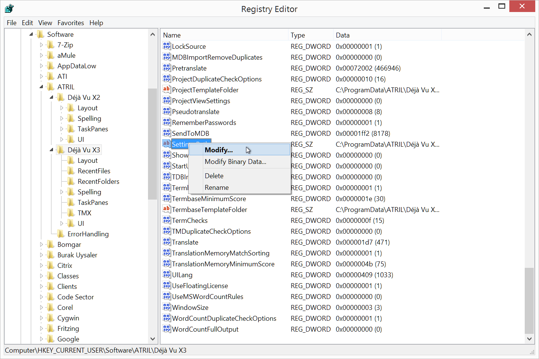The height and width of the screenshot is (359, 539).
Task: Expand the Classes key
Action: [41, 276]
